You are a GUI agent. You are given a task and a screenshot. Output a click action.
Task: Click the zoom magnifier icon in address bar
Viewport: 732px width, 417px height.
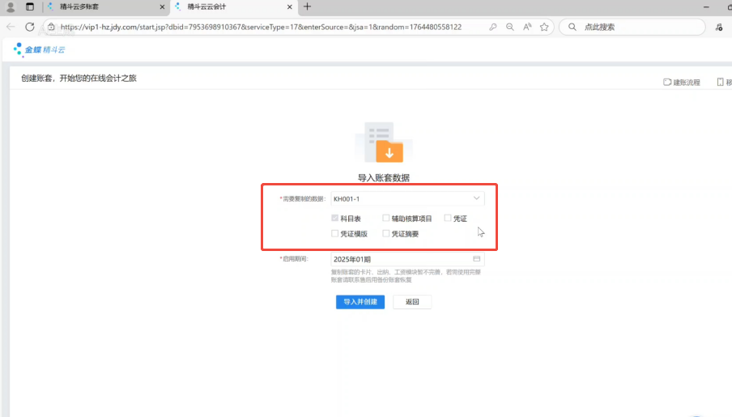(509, 27)
